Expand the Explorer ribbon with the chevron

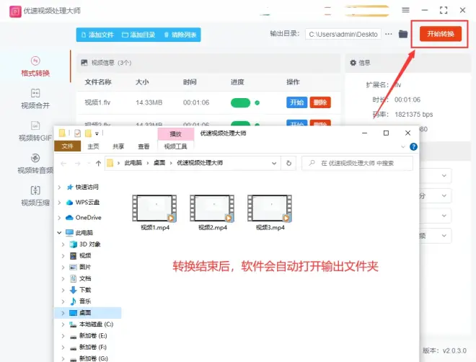tap(403, 147)
